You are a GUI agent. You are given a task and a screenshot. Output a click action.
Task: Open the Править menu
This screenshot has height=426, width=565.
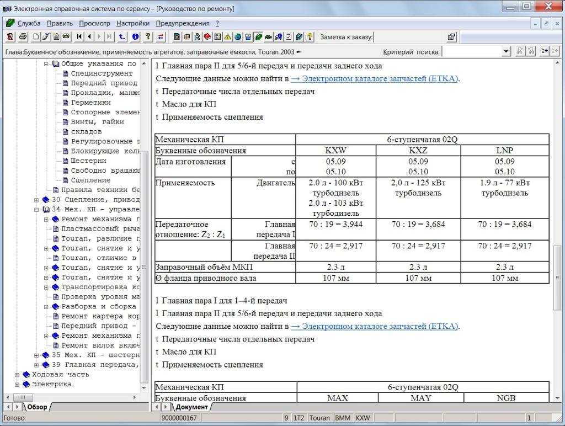[x=60, y=23]
